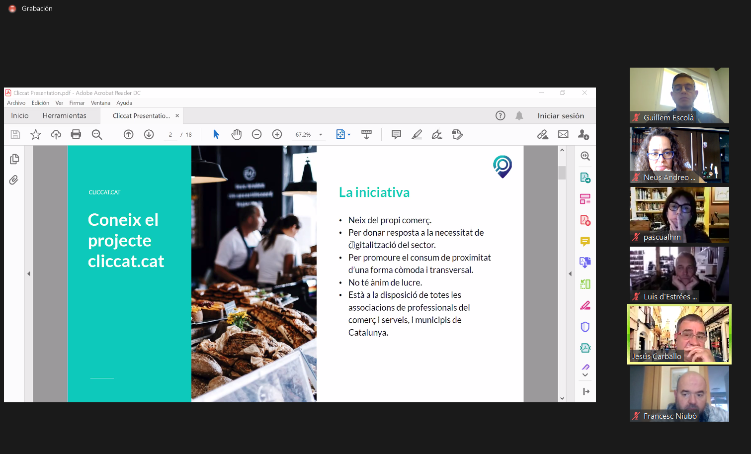Click the scrolling mode keyboard icon
Image resolution: width=751 pixels, height=454 pixels.
pos(366,134)
